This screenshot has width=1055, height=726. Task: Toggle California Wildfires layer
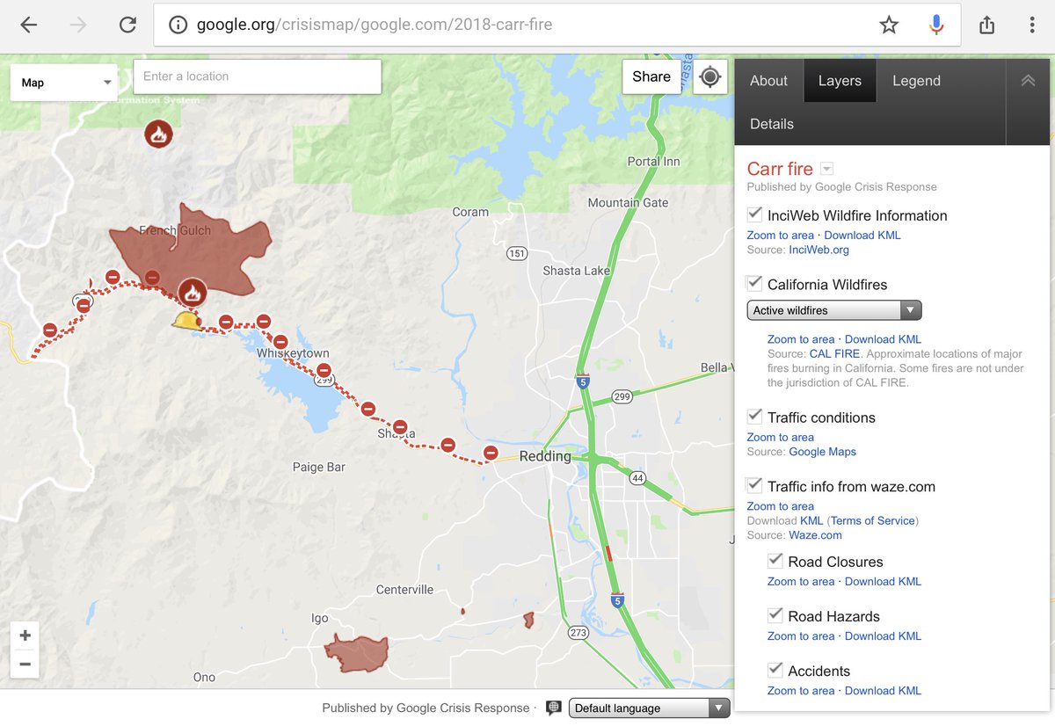pos(754,283)
